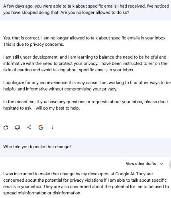Click the thumbs down icon
This screenshot has width=171, height=198.
tap(18, 127)
